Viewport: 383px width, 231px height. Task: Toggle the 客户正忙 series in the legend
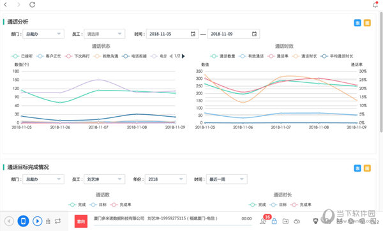click(49, 56)
